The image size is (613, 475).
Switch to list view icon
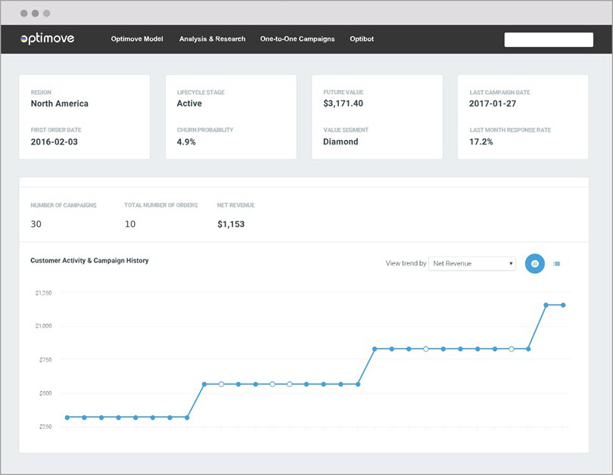point(557,264)
